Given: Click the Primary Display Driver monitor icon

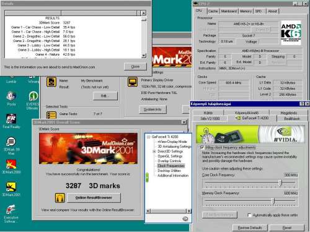Looking at the screenshot, I should [133, 82].
